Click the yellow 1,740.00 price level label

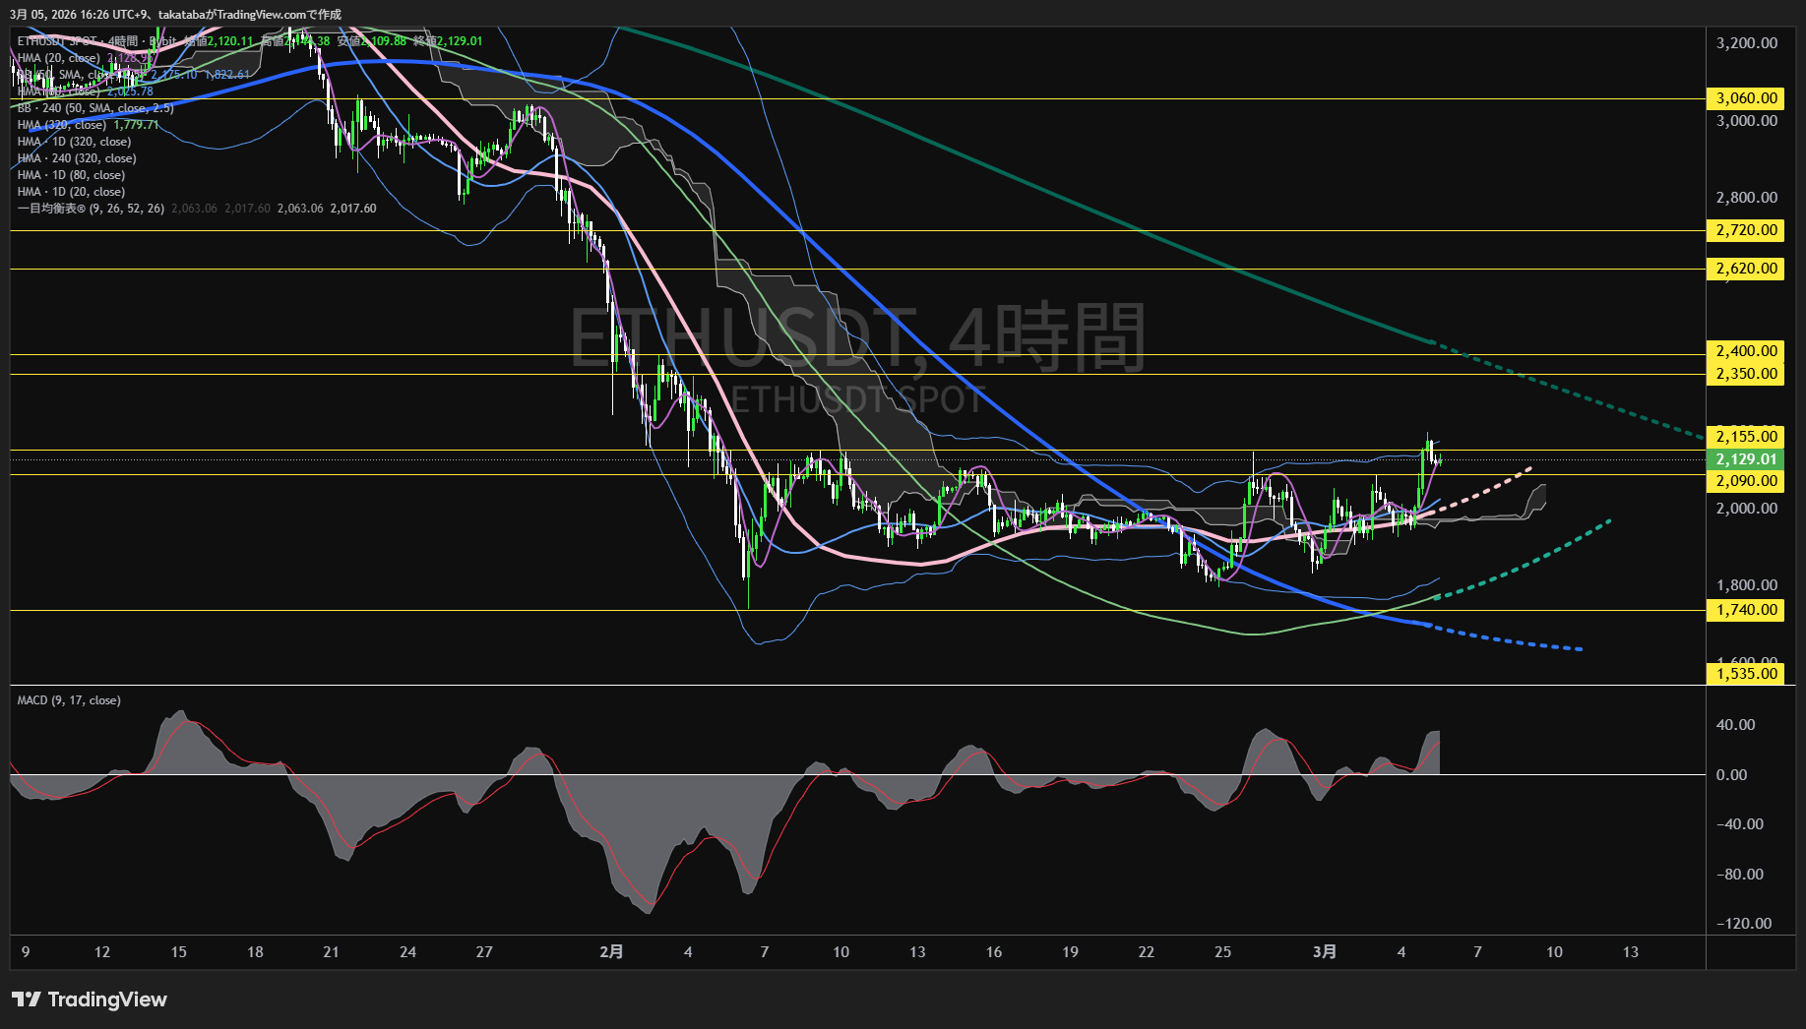coord(1746,610)
